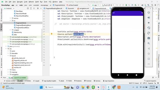160x90 pixels.
Task: Select FragmentSavedNews in project tree
Action: pos(22,27)
